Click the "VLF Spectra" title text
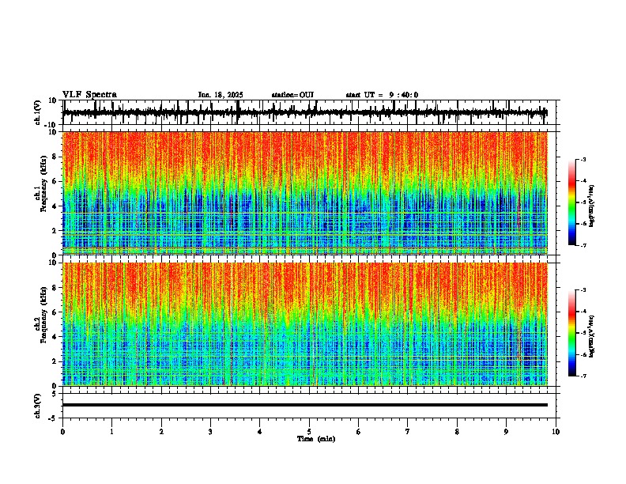The image size is (626, 484). 89,94
